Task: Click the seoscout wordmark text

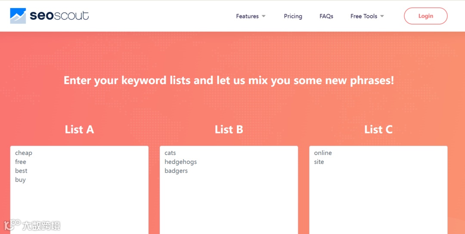Action: 59,16
